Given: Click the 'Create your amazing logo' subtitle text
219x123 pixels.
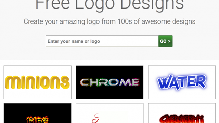Looking at the screenshot, I should 109,21.
